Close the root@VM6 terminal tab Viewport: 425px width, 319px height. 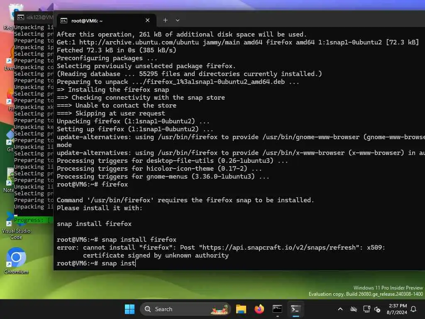coord(147,20)
